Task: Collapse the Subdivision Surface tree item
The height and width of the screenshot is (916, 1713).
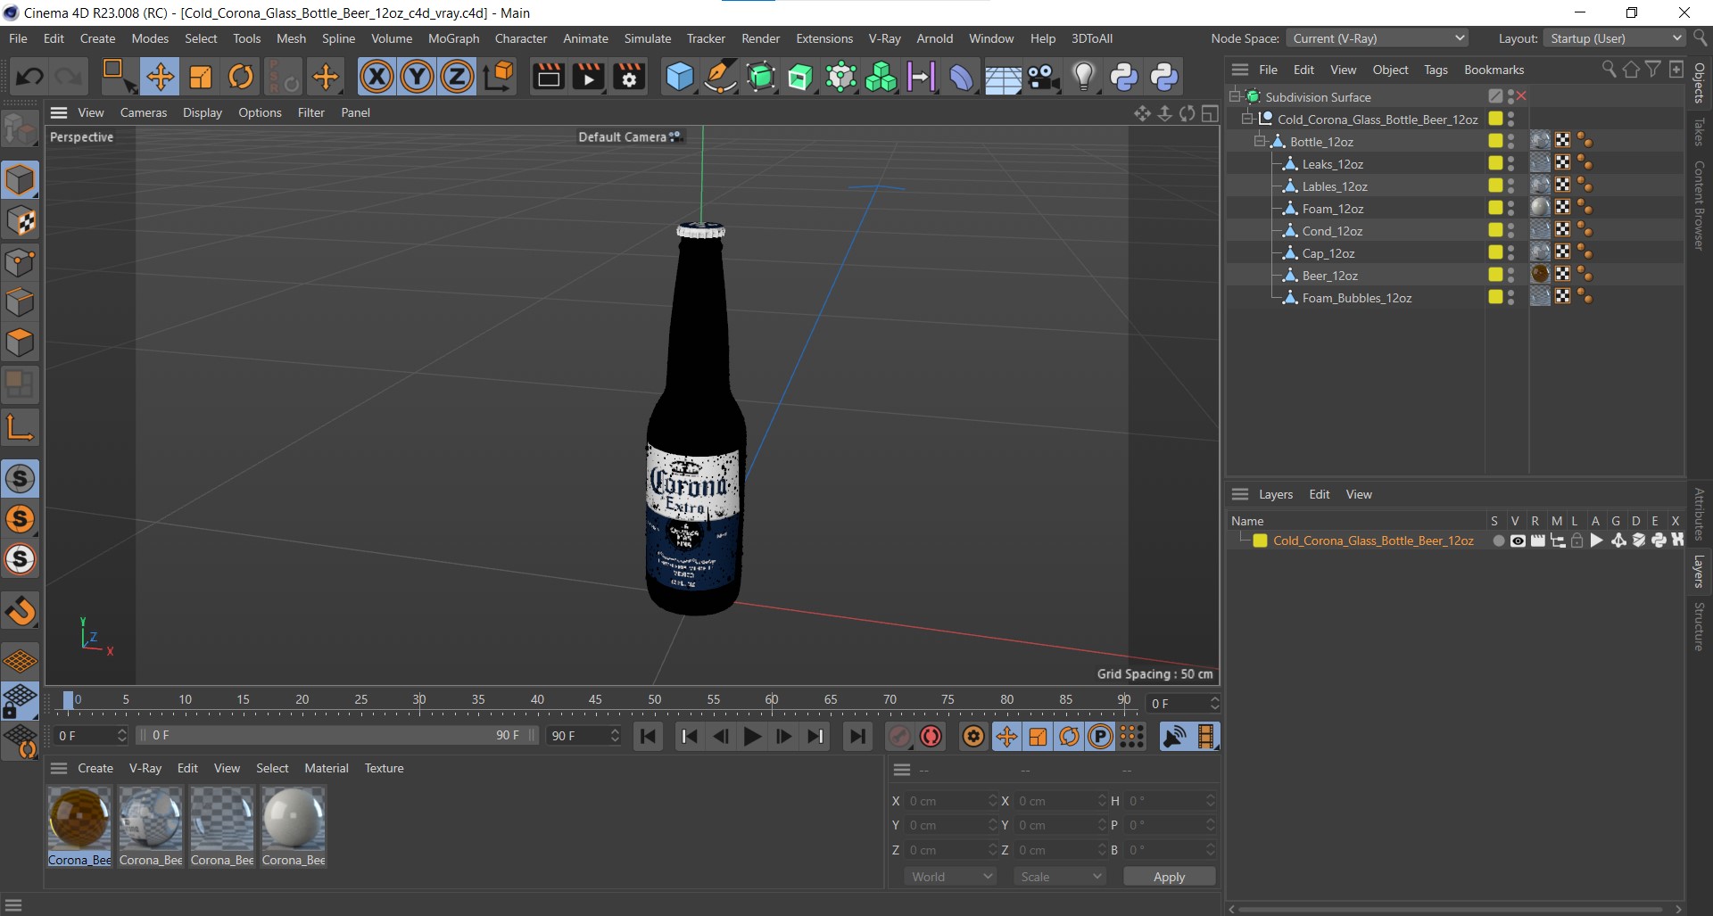Action: (1236, 96)
